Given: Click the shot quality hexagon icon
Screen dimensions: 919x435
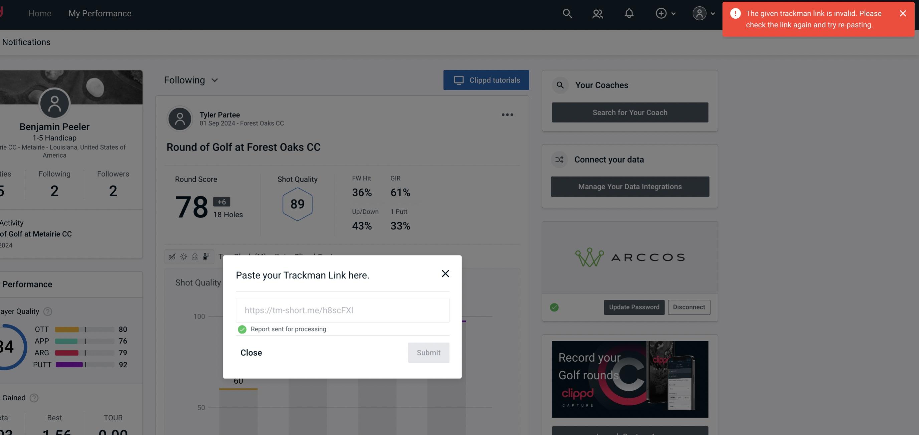Looking at the screenshot, I should [x=297, y=203].
